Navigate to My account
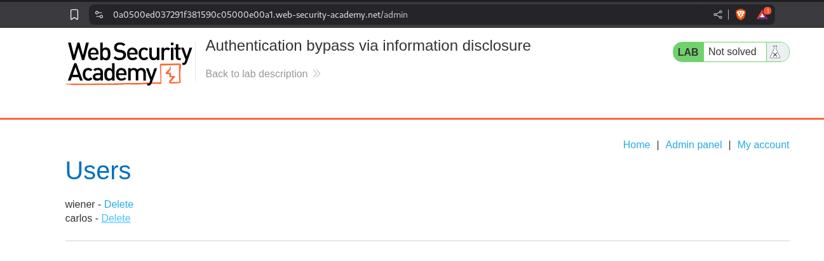Image resolution: width=824 pixels, height=261 pixels. [763, 145]
